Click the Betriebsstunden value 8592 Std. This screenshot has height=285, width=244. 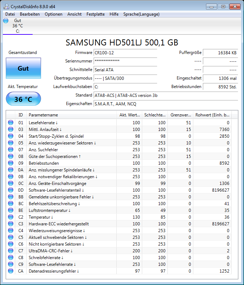[220, 87]
